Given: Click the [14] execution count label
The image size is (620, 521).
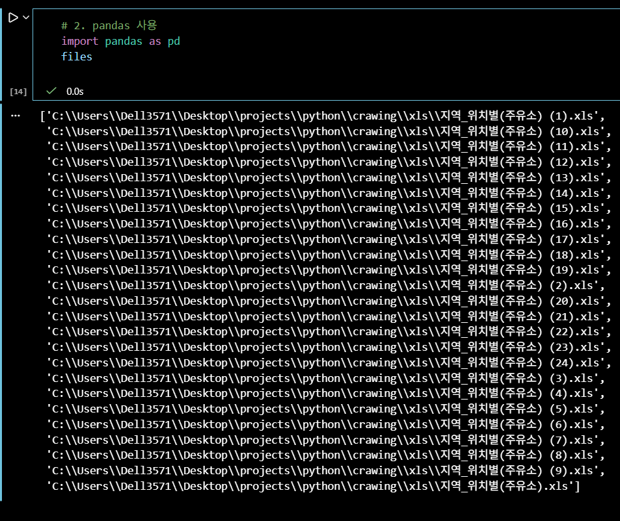Looking at the screenshot, I should [18, 92].
